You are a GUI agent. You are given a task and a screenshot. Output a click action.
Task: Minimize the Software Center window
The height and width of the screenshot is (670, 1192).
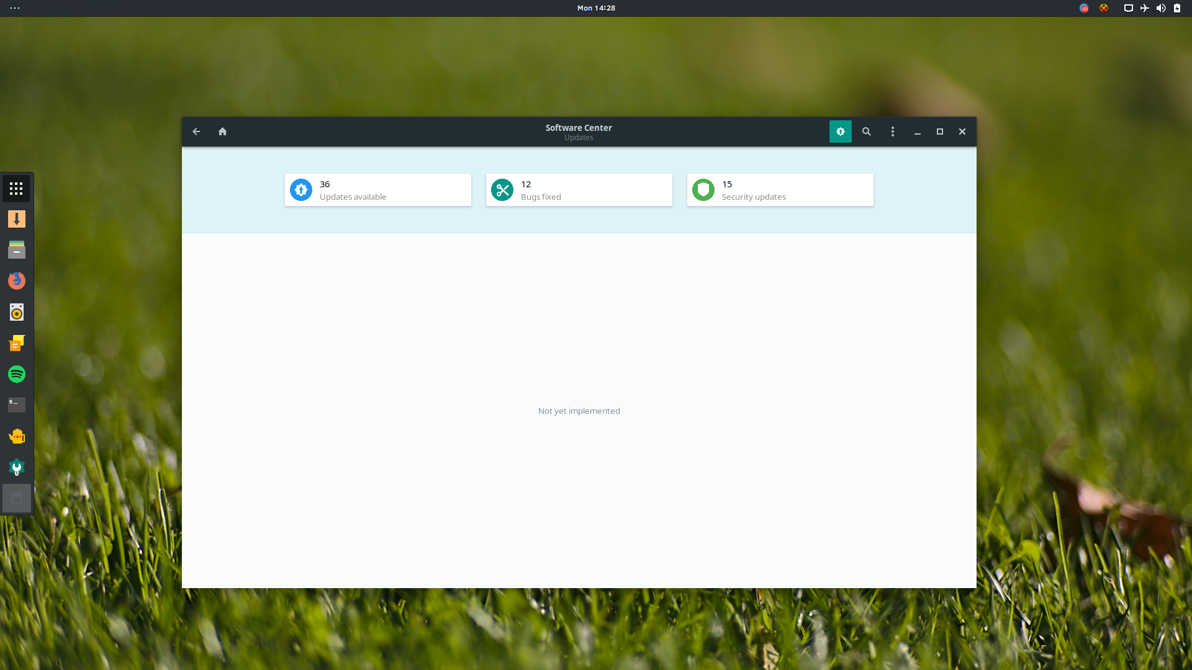(x=918, y=132)
